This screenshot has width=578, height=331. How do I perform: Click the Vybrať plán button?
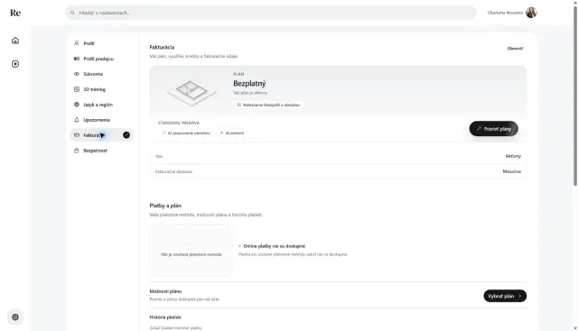(505, 296)
